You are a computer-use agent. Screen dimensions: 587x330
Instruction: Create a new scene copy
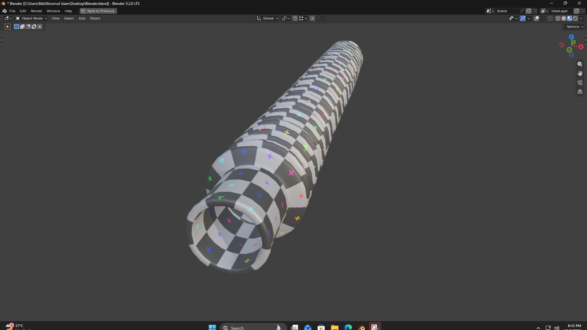(x=529, y=11)
